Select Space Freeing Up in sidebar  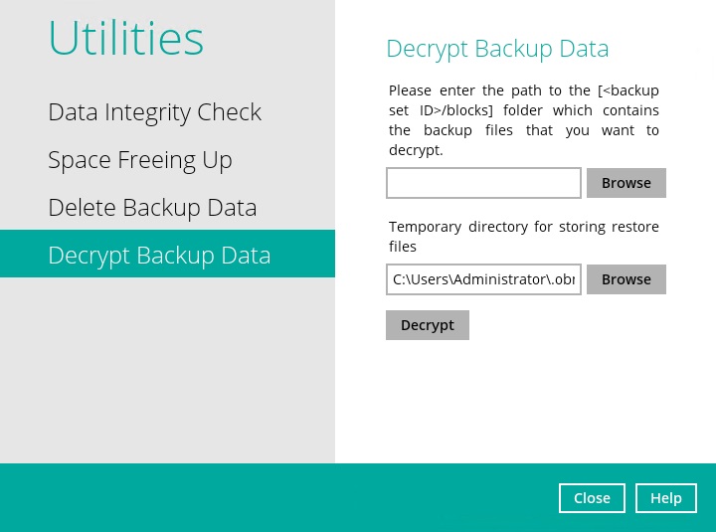coord(139,160)
